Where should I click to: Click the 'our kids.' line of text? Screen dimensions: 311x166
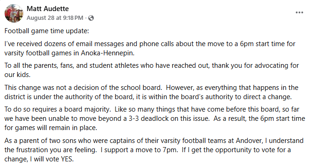click(x=17, y=75)
